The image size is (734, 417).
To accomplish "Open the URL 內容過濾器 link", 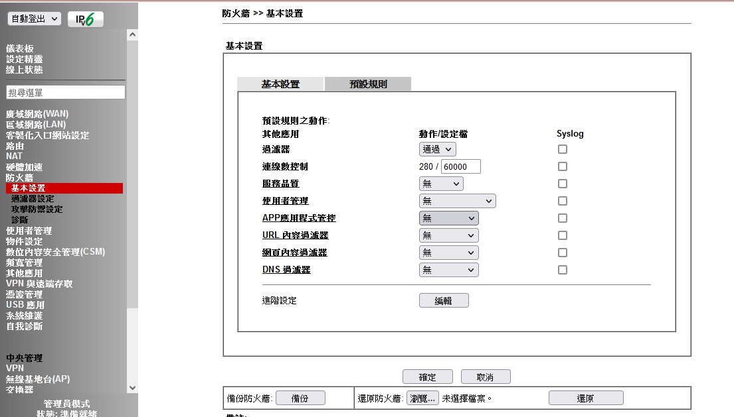I will coord(295,235).
